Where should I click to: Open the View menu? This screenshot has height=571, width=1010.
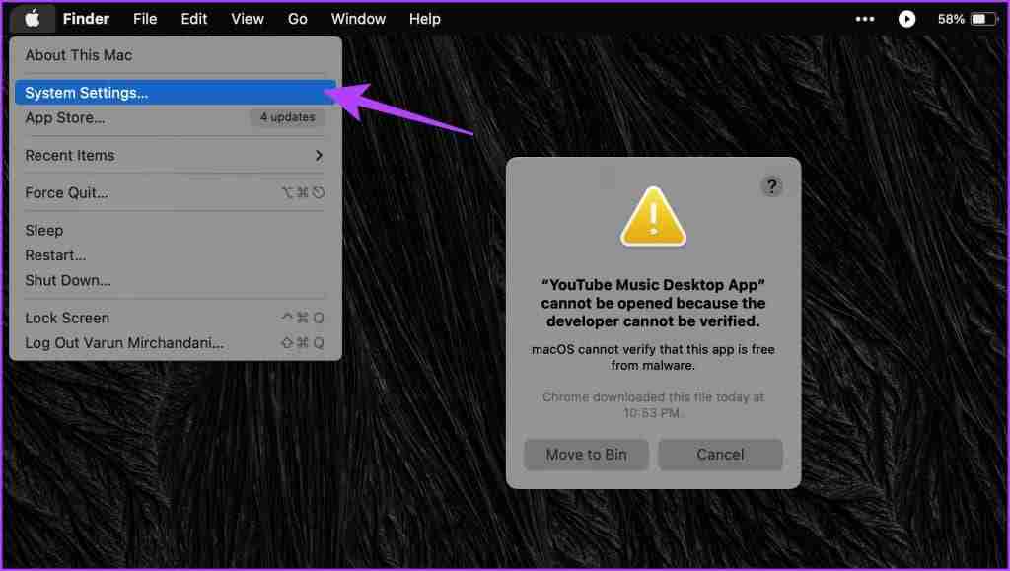pyautogui.click(x=248, y=20)
